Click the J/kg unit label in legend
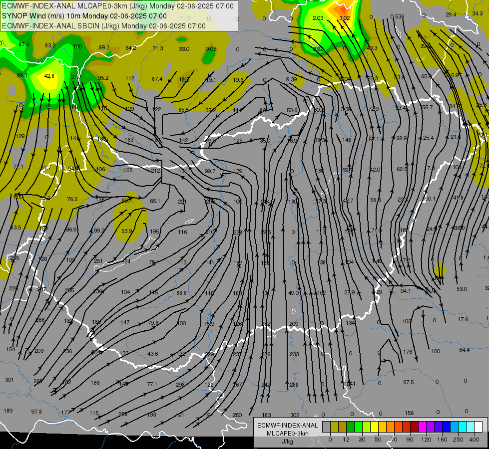This screenshot has width=489, height=449. point(287,442)
